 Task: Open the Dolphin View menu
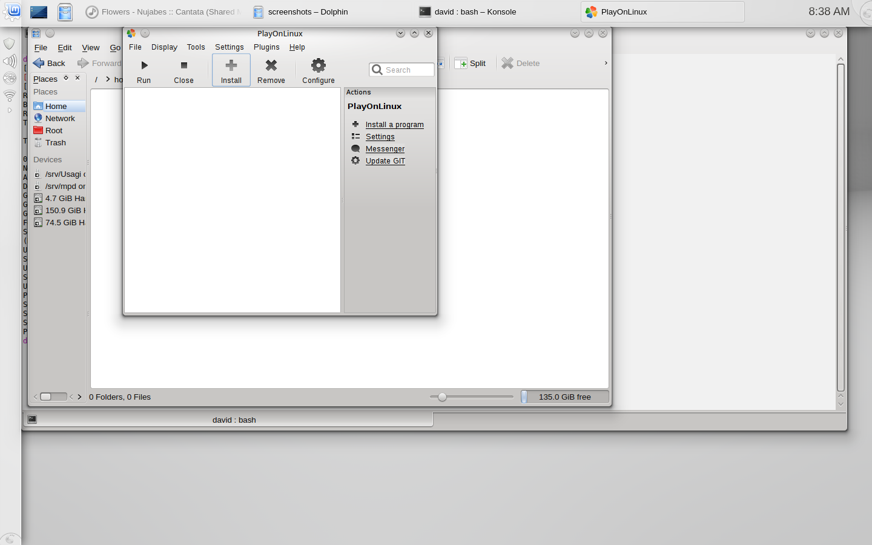click(x=91, y=47)
